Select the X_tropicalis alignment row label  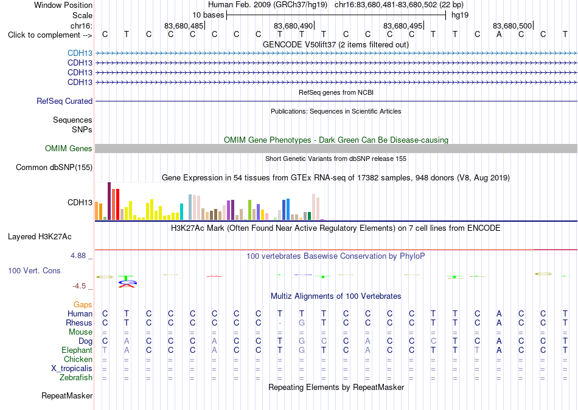[72, 369]
